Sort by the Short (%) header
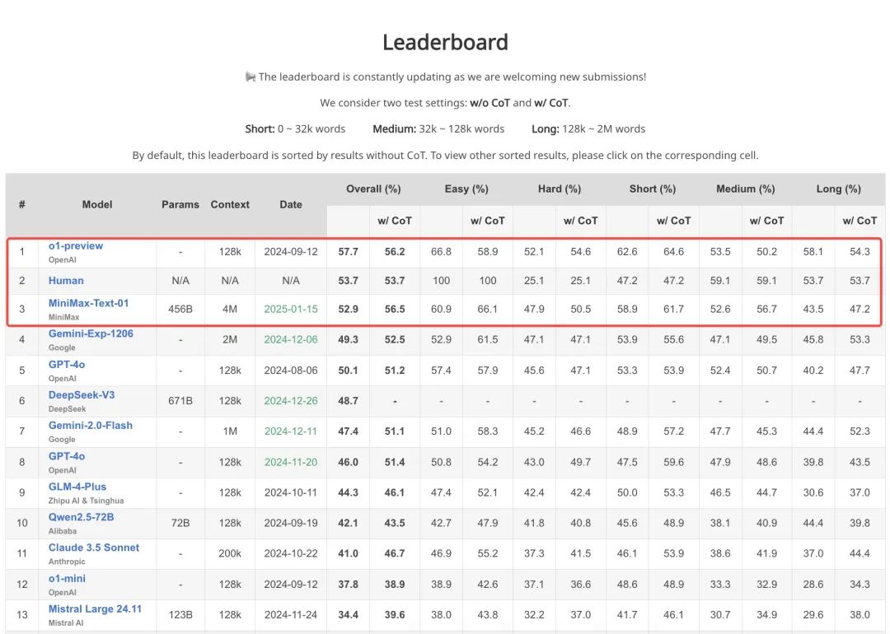The image size is (890, 634). pos(653,189)
